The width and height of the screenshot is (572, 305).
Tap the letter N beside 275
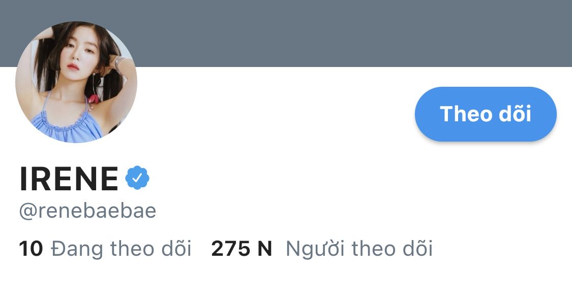point(264,249)
